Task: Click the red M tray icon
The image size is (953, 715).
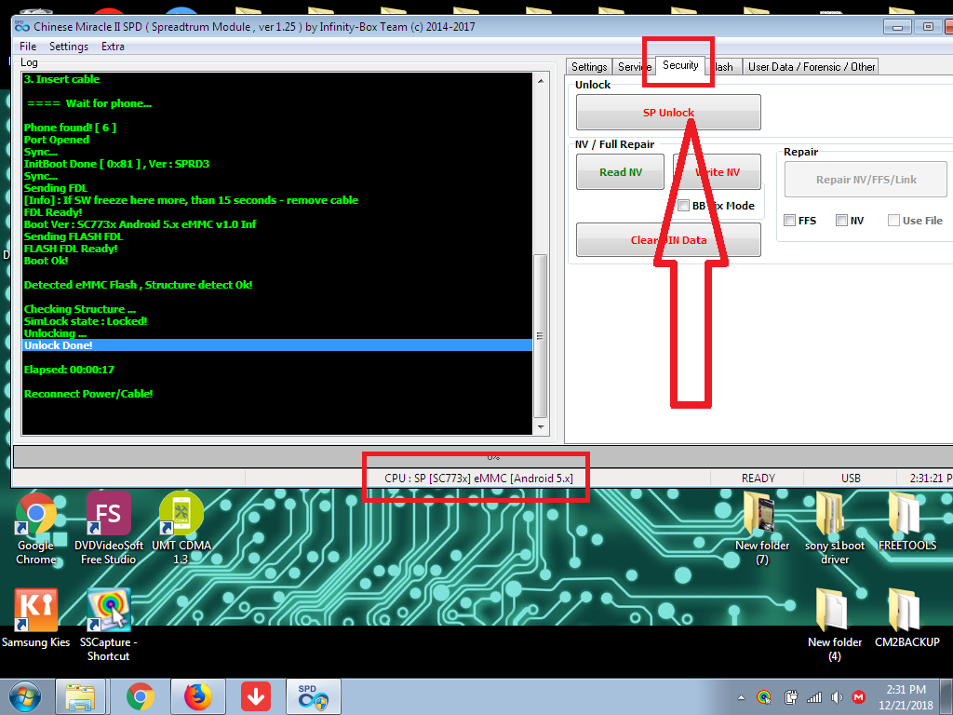Action: point(858,697)
